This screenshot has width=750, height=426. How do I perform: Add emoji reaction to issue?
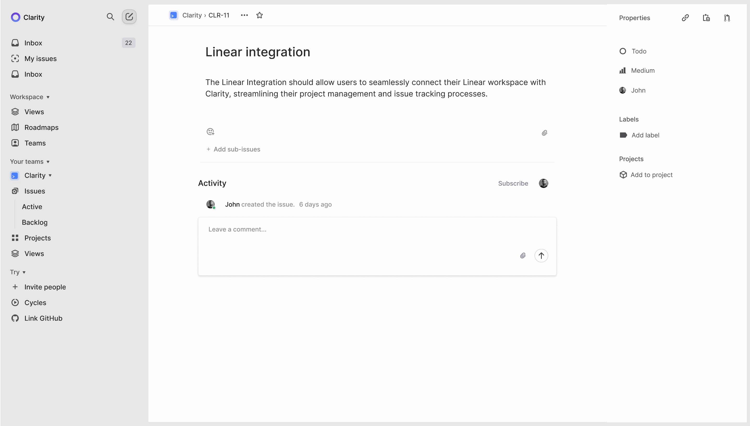[x=210, y=132]
